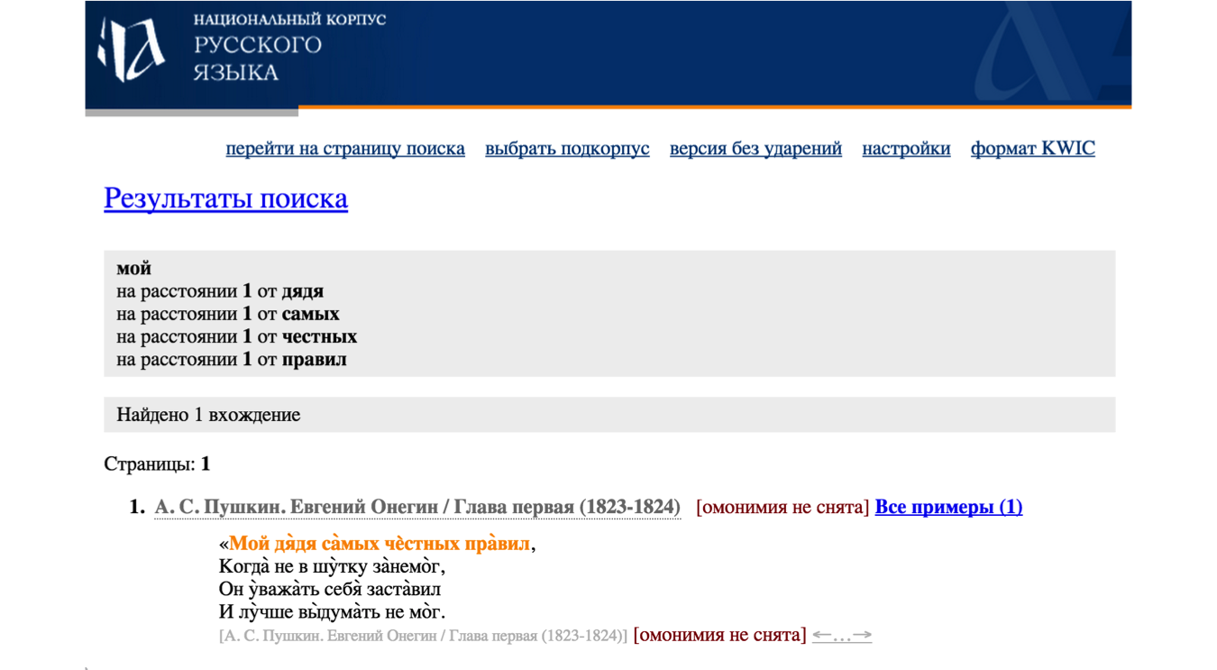
Task: Click the word занемог in the second line
Action: point(407,567)
